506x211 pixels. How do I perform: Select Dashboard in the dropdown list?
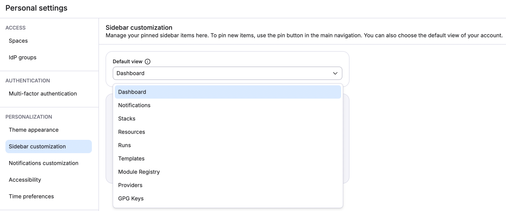pyautogui.click(x=228, y=92)
